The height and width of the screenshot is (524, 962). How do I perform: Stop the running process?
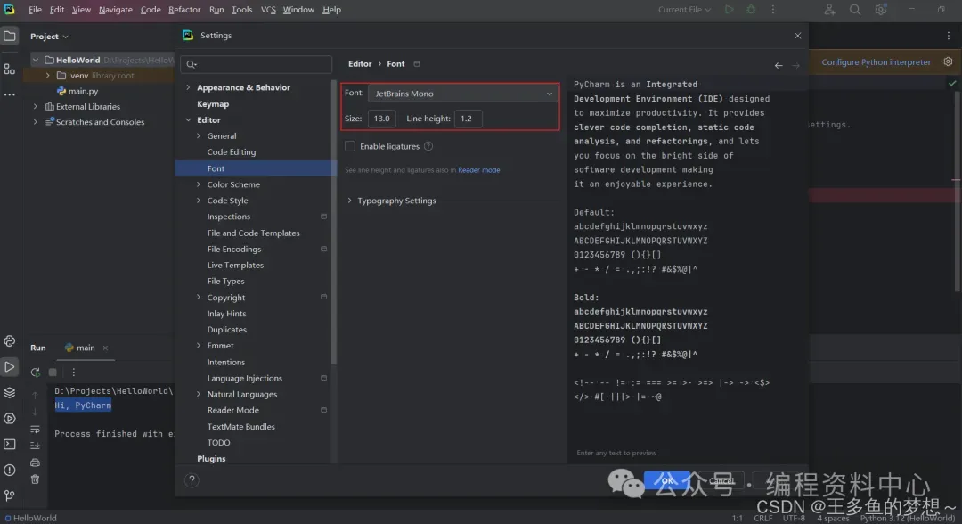click(53, 373)
